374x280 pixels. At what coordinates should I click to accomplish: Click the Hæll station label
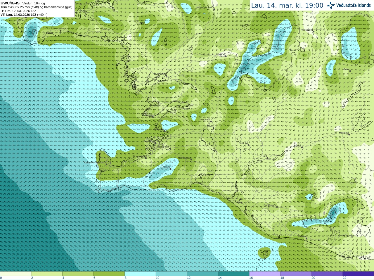click(x=264, y=156)
